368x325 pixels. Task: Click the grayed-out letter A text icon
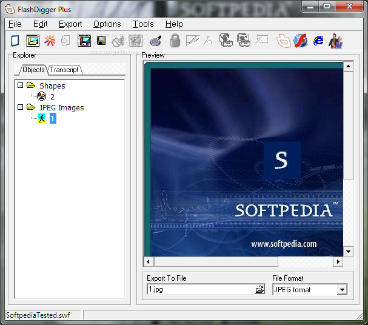tap(209, 41)
